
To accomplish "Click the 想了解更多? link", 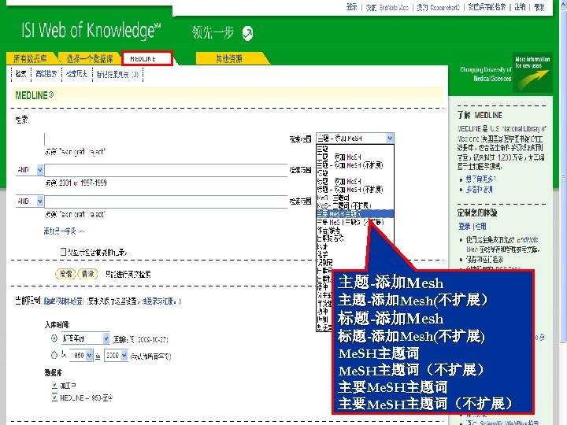I will [480, 179].
